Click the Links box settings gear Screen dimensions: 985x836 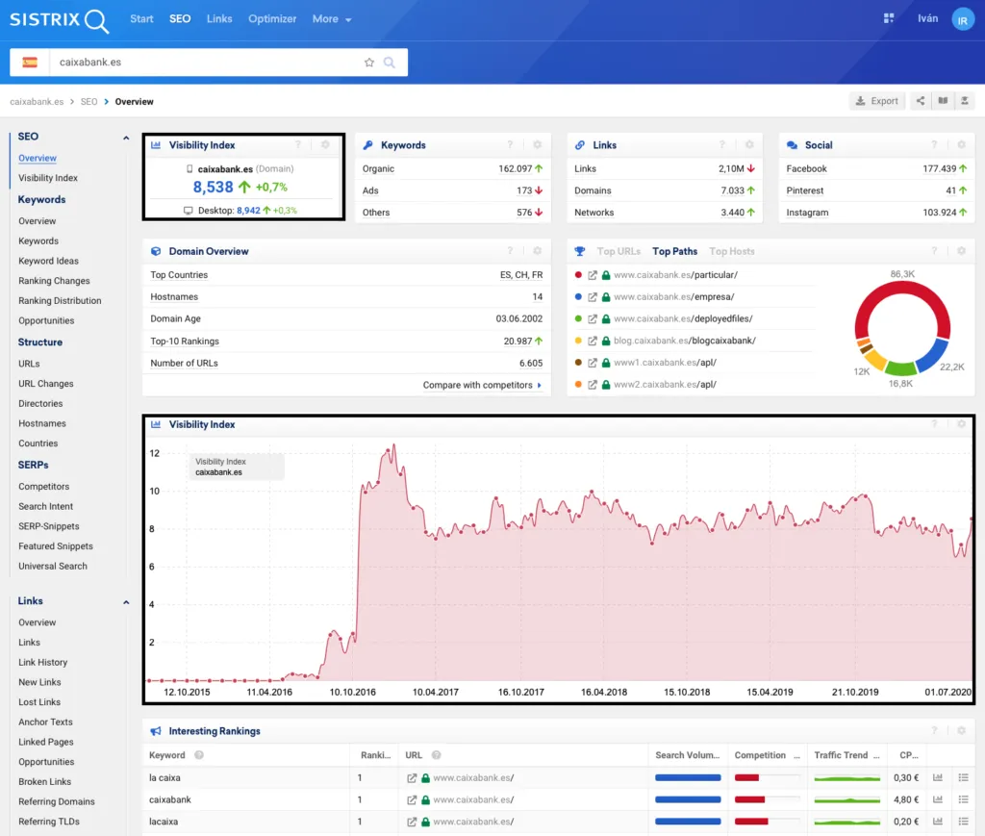pyautogui.click(x=749, y=144)
